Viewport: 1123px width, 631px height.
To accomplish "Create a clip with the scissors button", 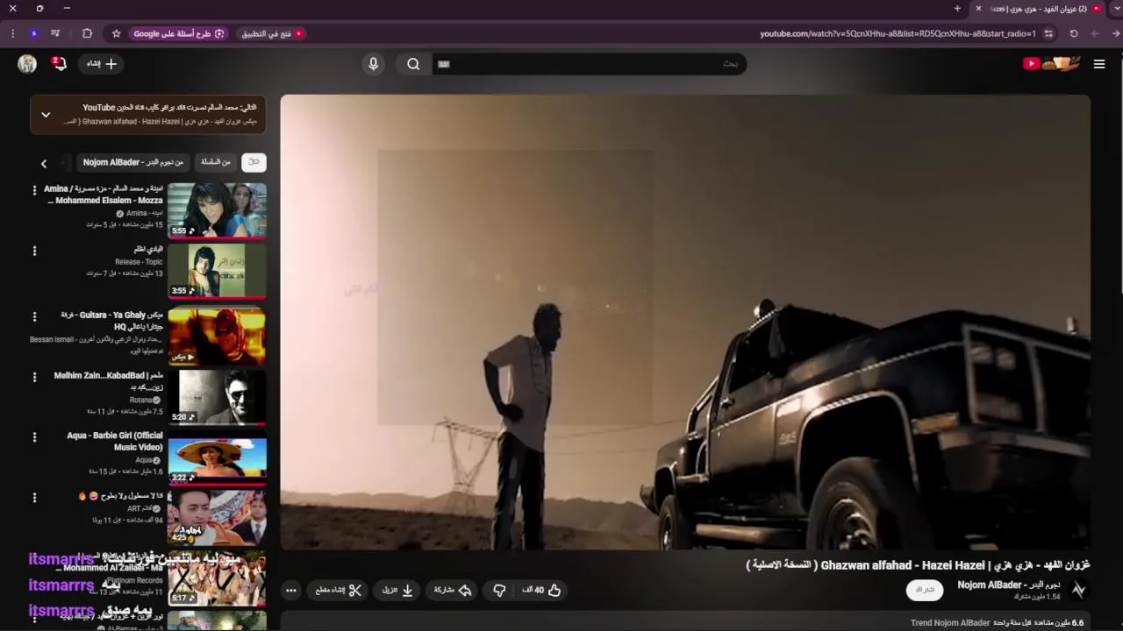I will point(339,591).
